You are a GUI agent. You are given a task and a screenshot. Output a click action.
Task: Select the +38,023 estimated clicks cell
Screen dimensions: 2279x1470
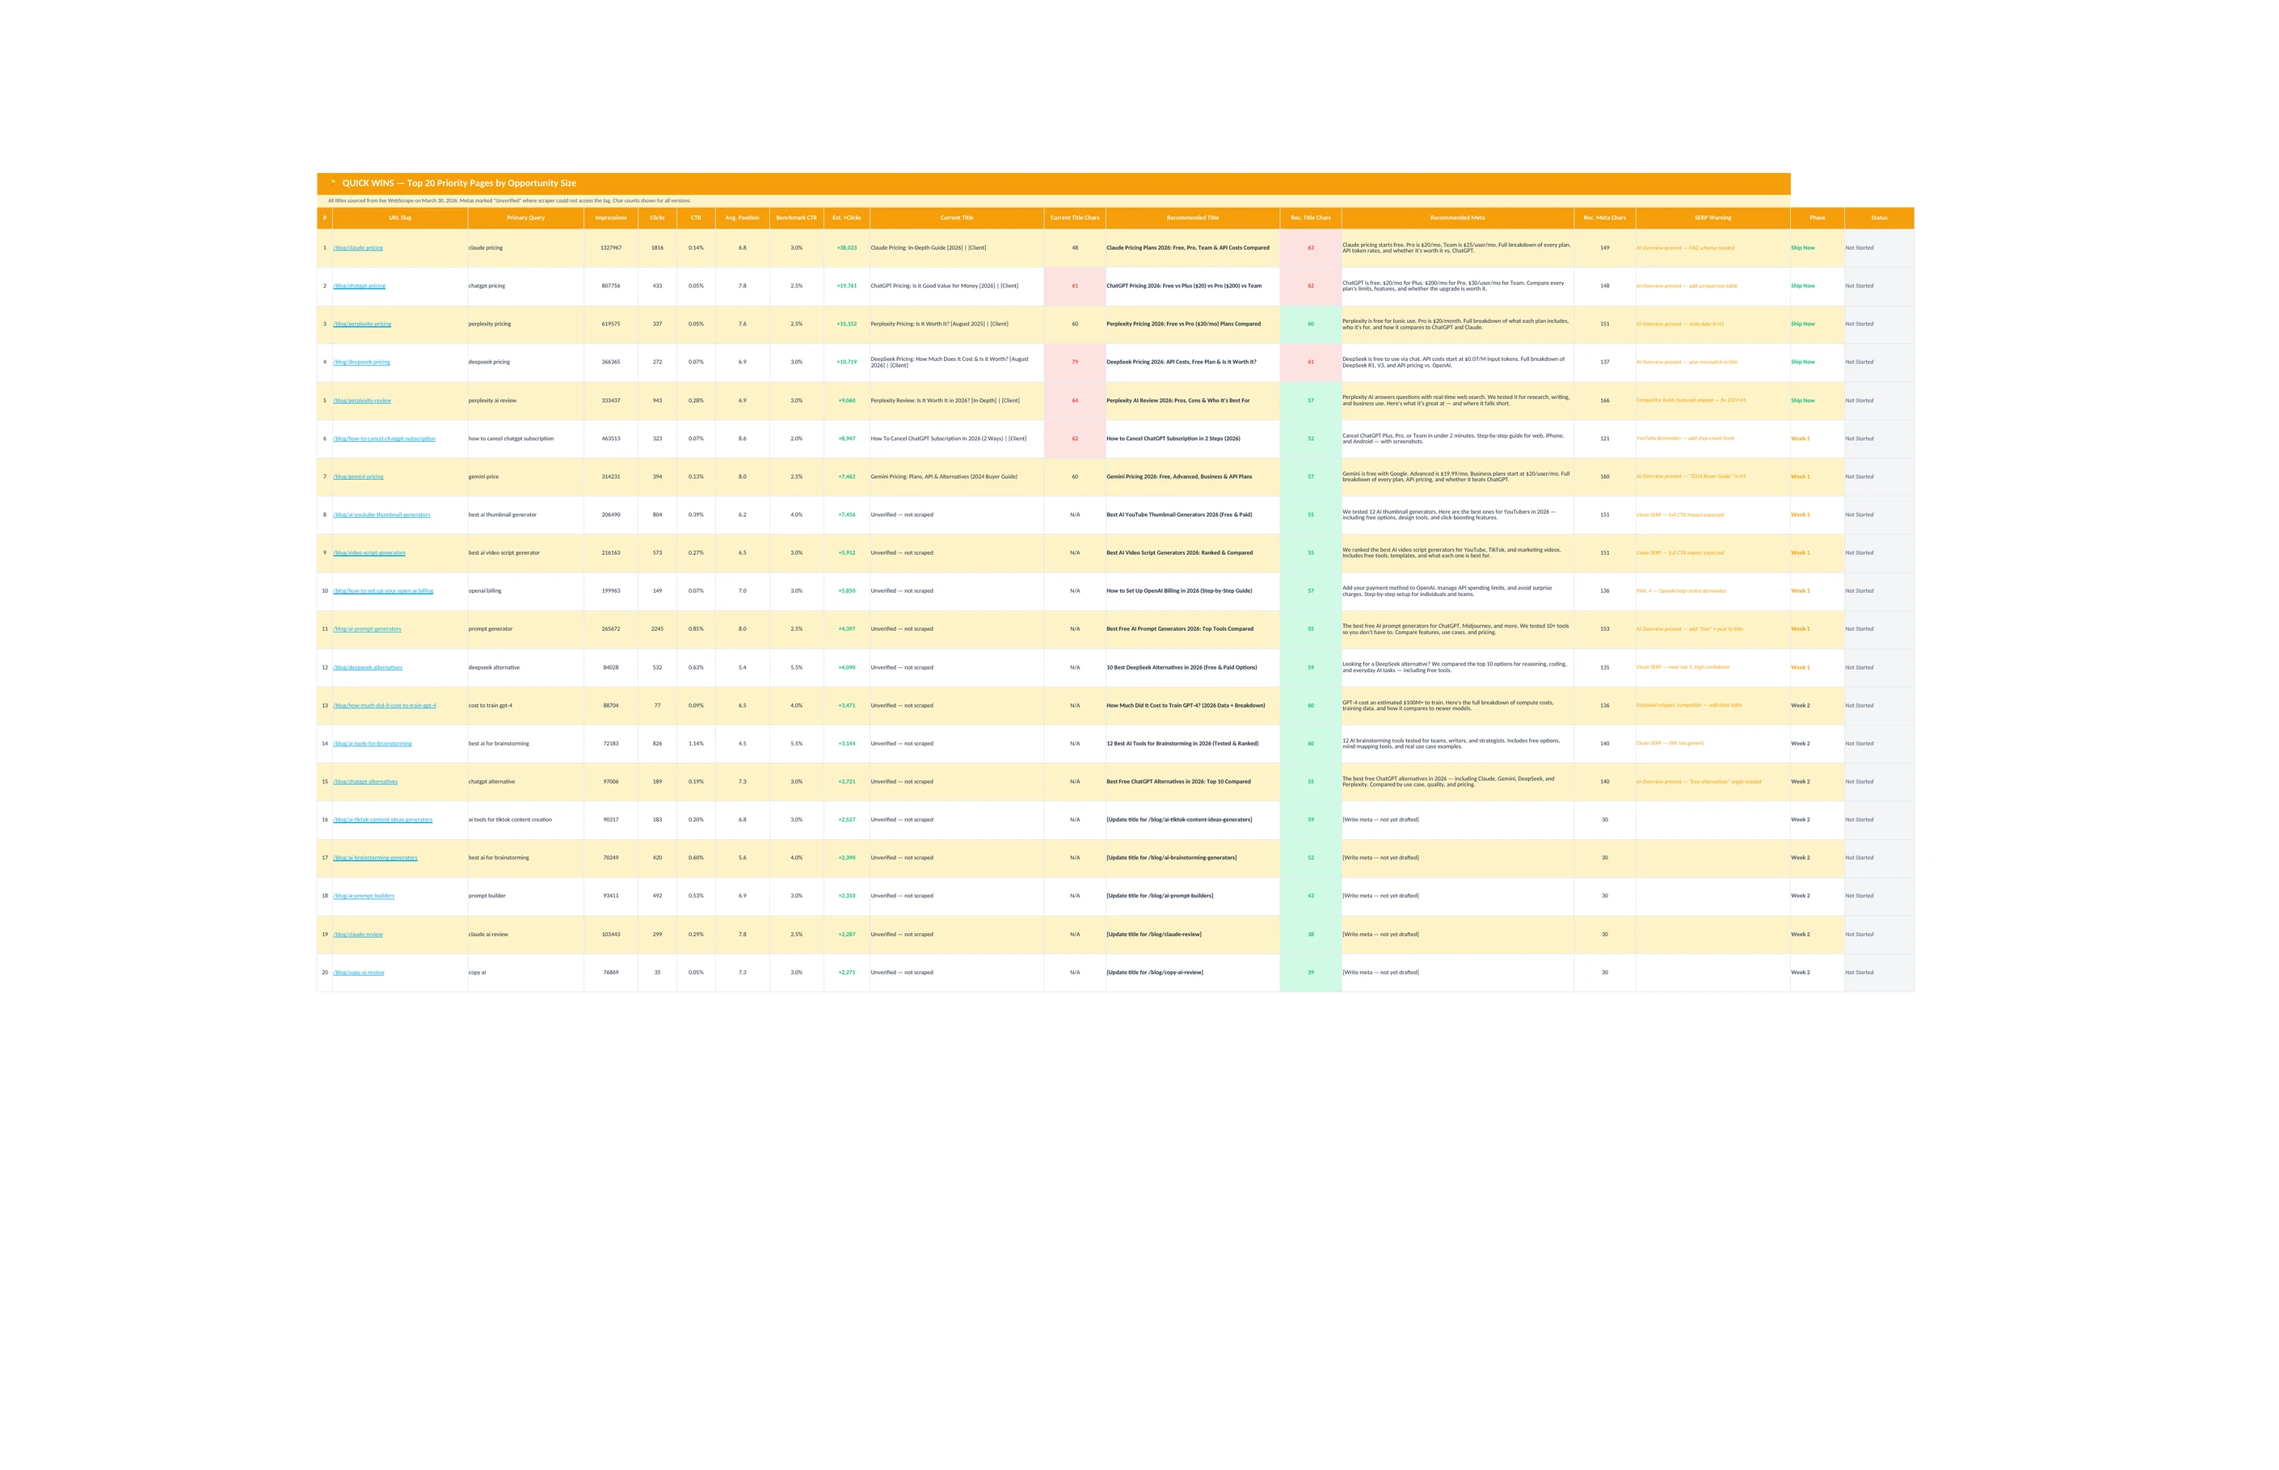(x=846, y=248)
